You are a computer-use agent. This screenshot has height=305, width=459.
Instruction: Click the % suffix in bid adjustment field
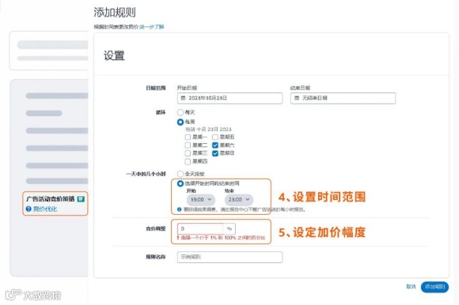229,229
